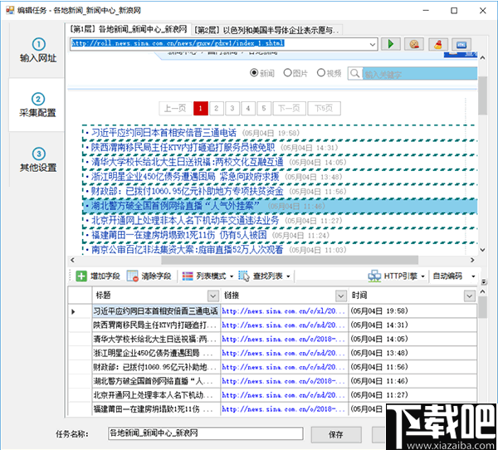Screen dimensions: 498x450
Task: Switch to 第2层 以色列和美国 tab
Action: click(x=266, y=30)
